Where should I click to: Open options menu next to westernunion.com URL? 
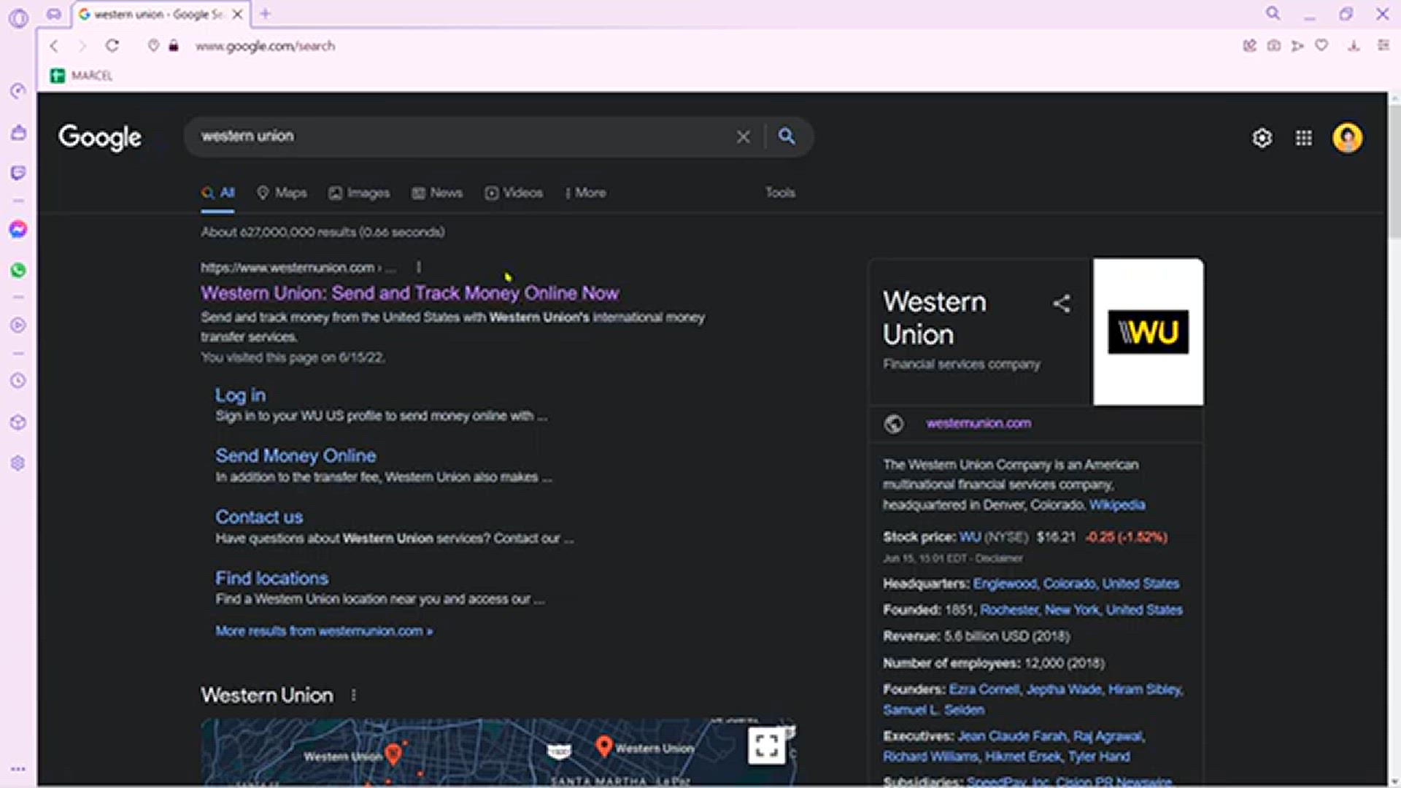click(418, 268)
